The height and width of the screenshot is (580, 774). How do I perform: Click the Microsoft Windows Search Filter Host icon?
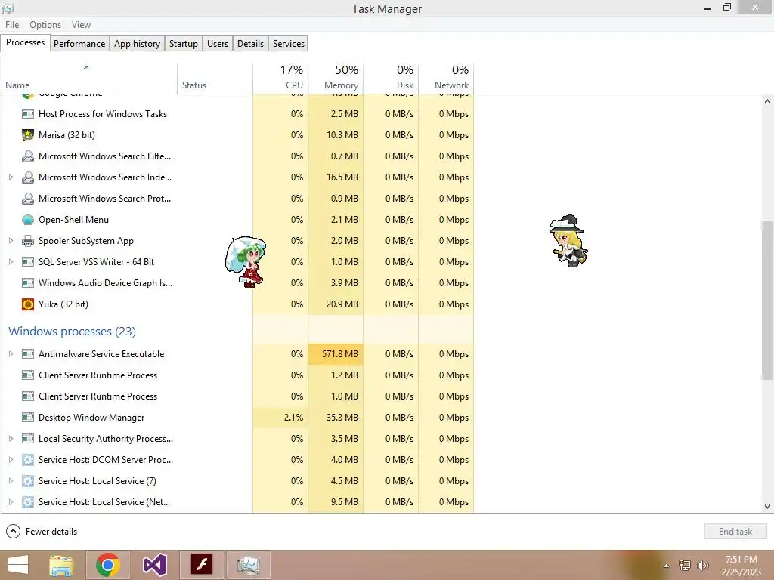28,156
